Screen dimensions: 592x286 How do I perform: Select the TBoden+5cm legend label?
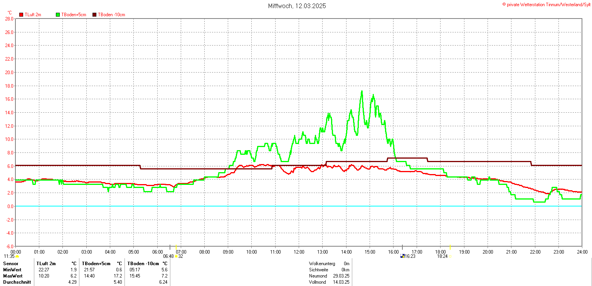pyautogui.click(x=73, y=15)
